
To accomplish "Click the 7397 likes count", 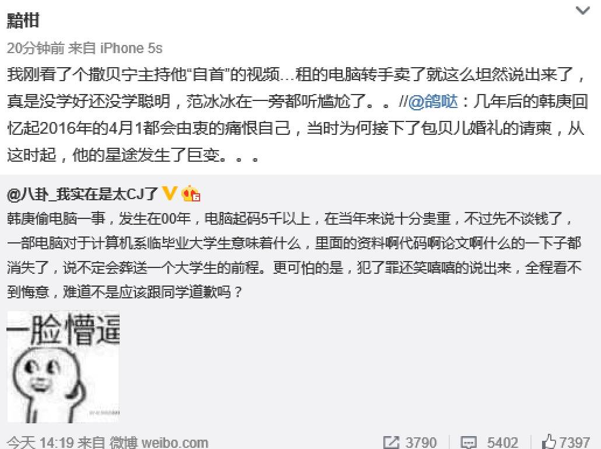I will [574, 443].
